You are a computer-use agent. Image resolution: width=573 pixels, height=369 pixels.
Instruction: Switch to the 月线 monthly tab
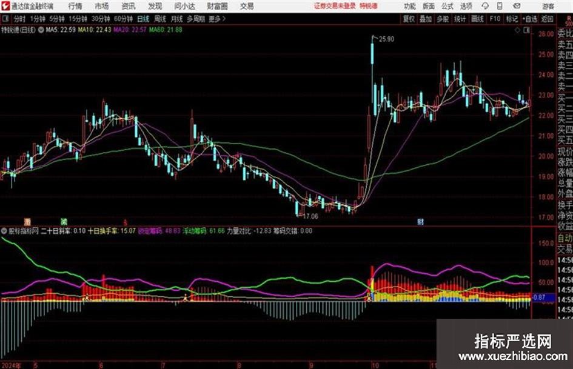click(x=177, y=19)
